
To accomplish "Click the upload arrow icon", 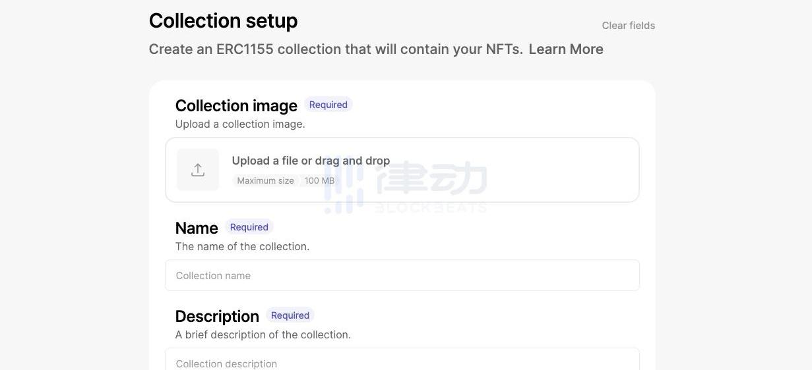I will [198, 170].
